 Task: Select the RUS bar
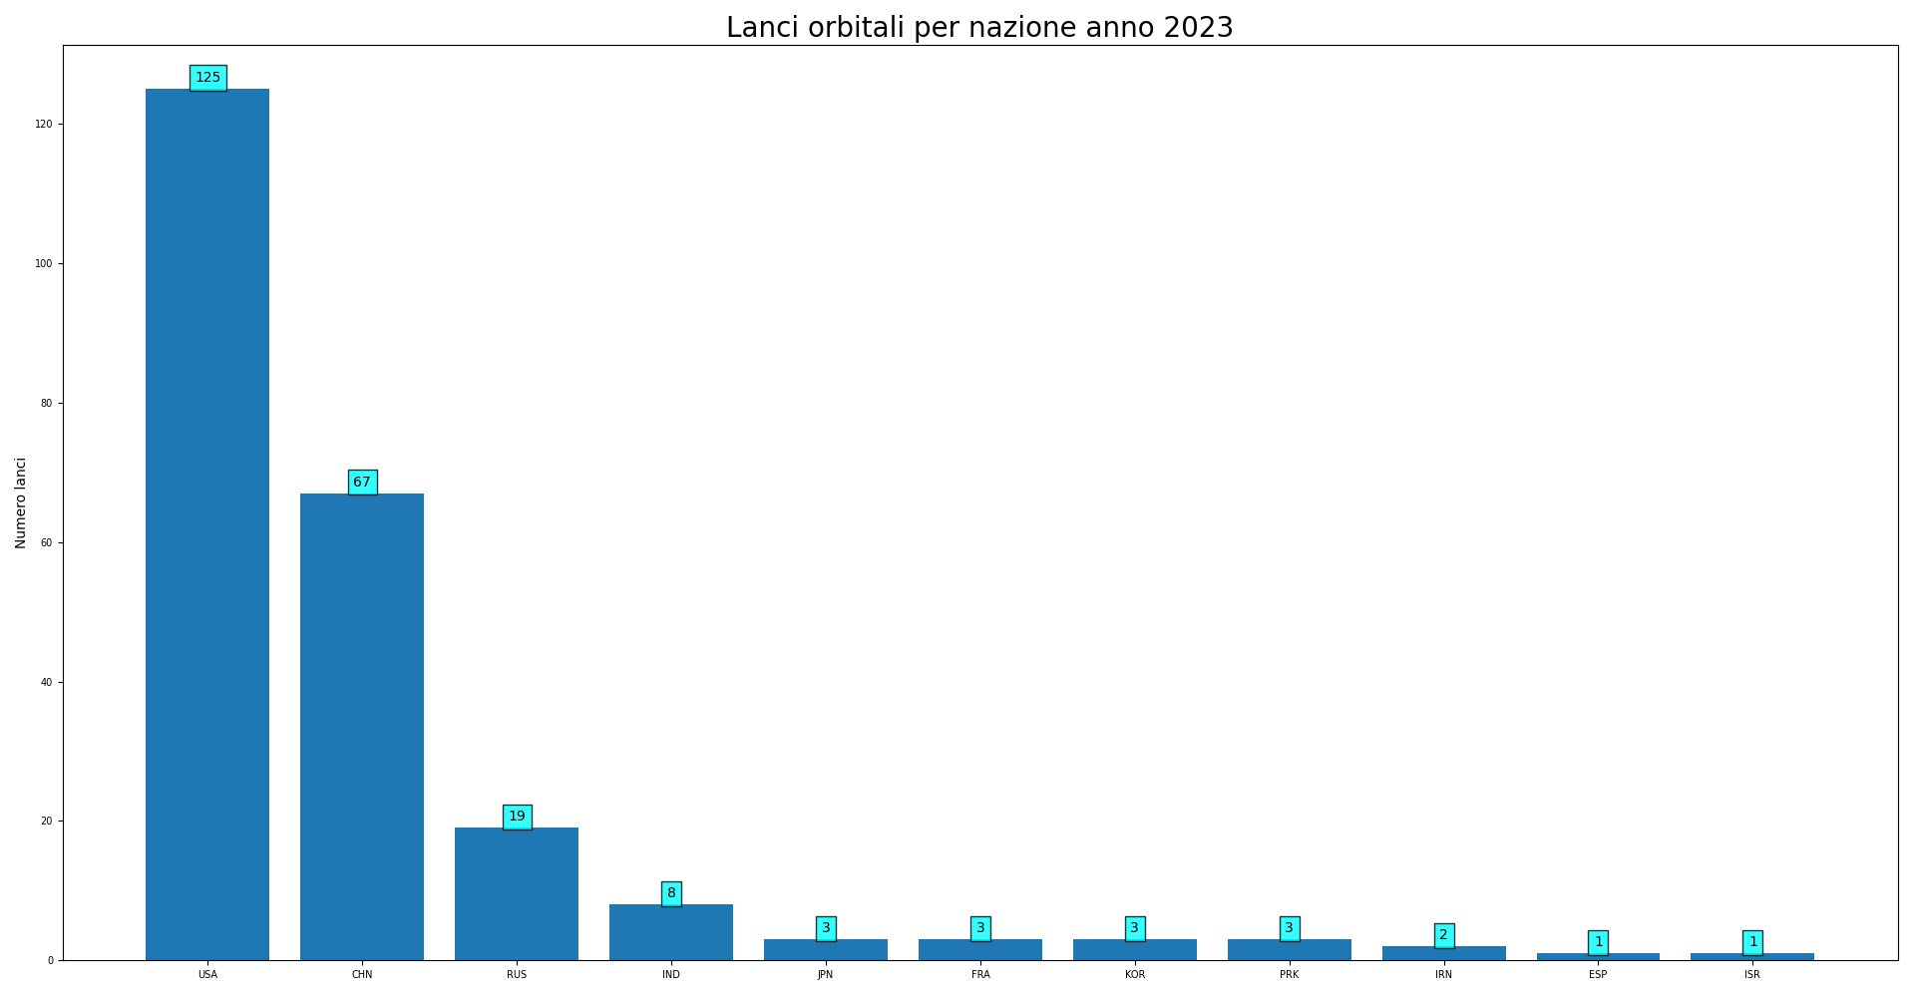(x=517, y=893)
